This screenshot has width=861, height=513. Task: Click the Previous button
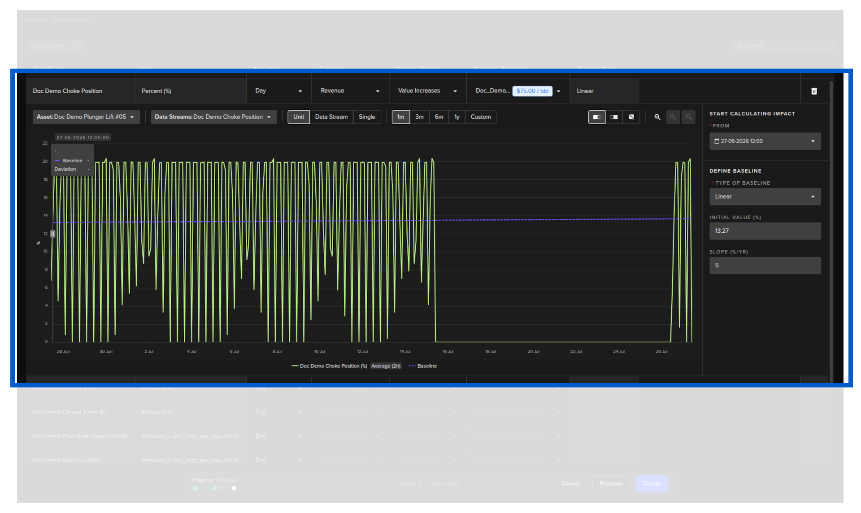click(611, 483)
